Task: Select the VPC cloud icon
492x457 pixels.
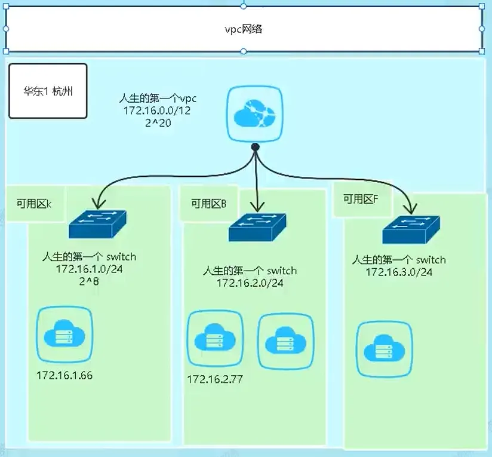Action: pos(255,114)
